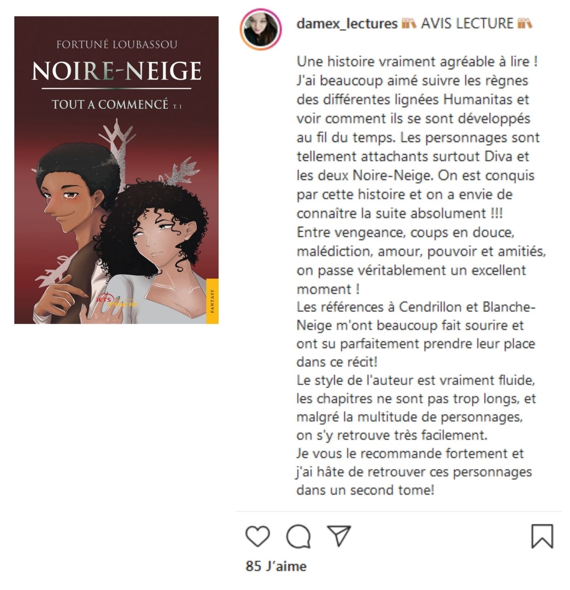570x590 pixels.
Task: Click the NOIRE-NEIGE title on cover
Action: [x=116, y=71]
